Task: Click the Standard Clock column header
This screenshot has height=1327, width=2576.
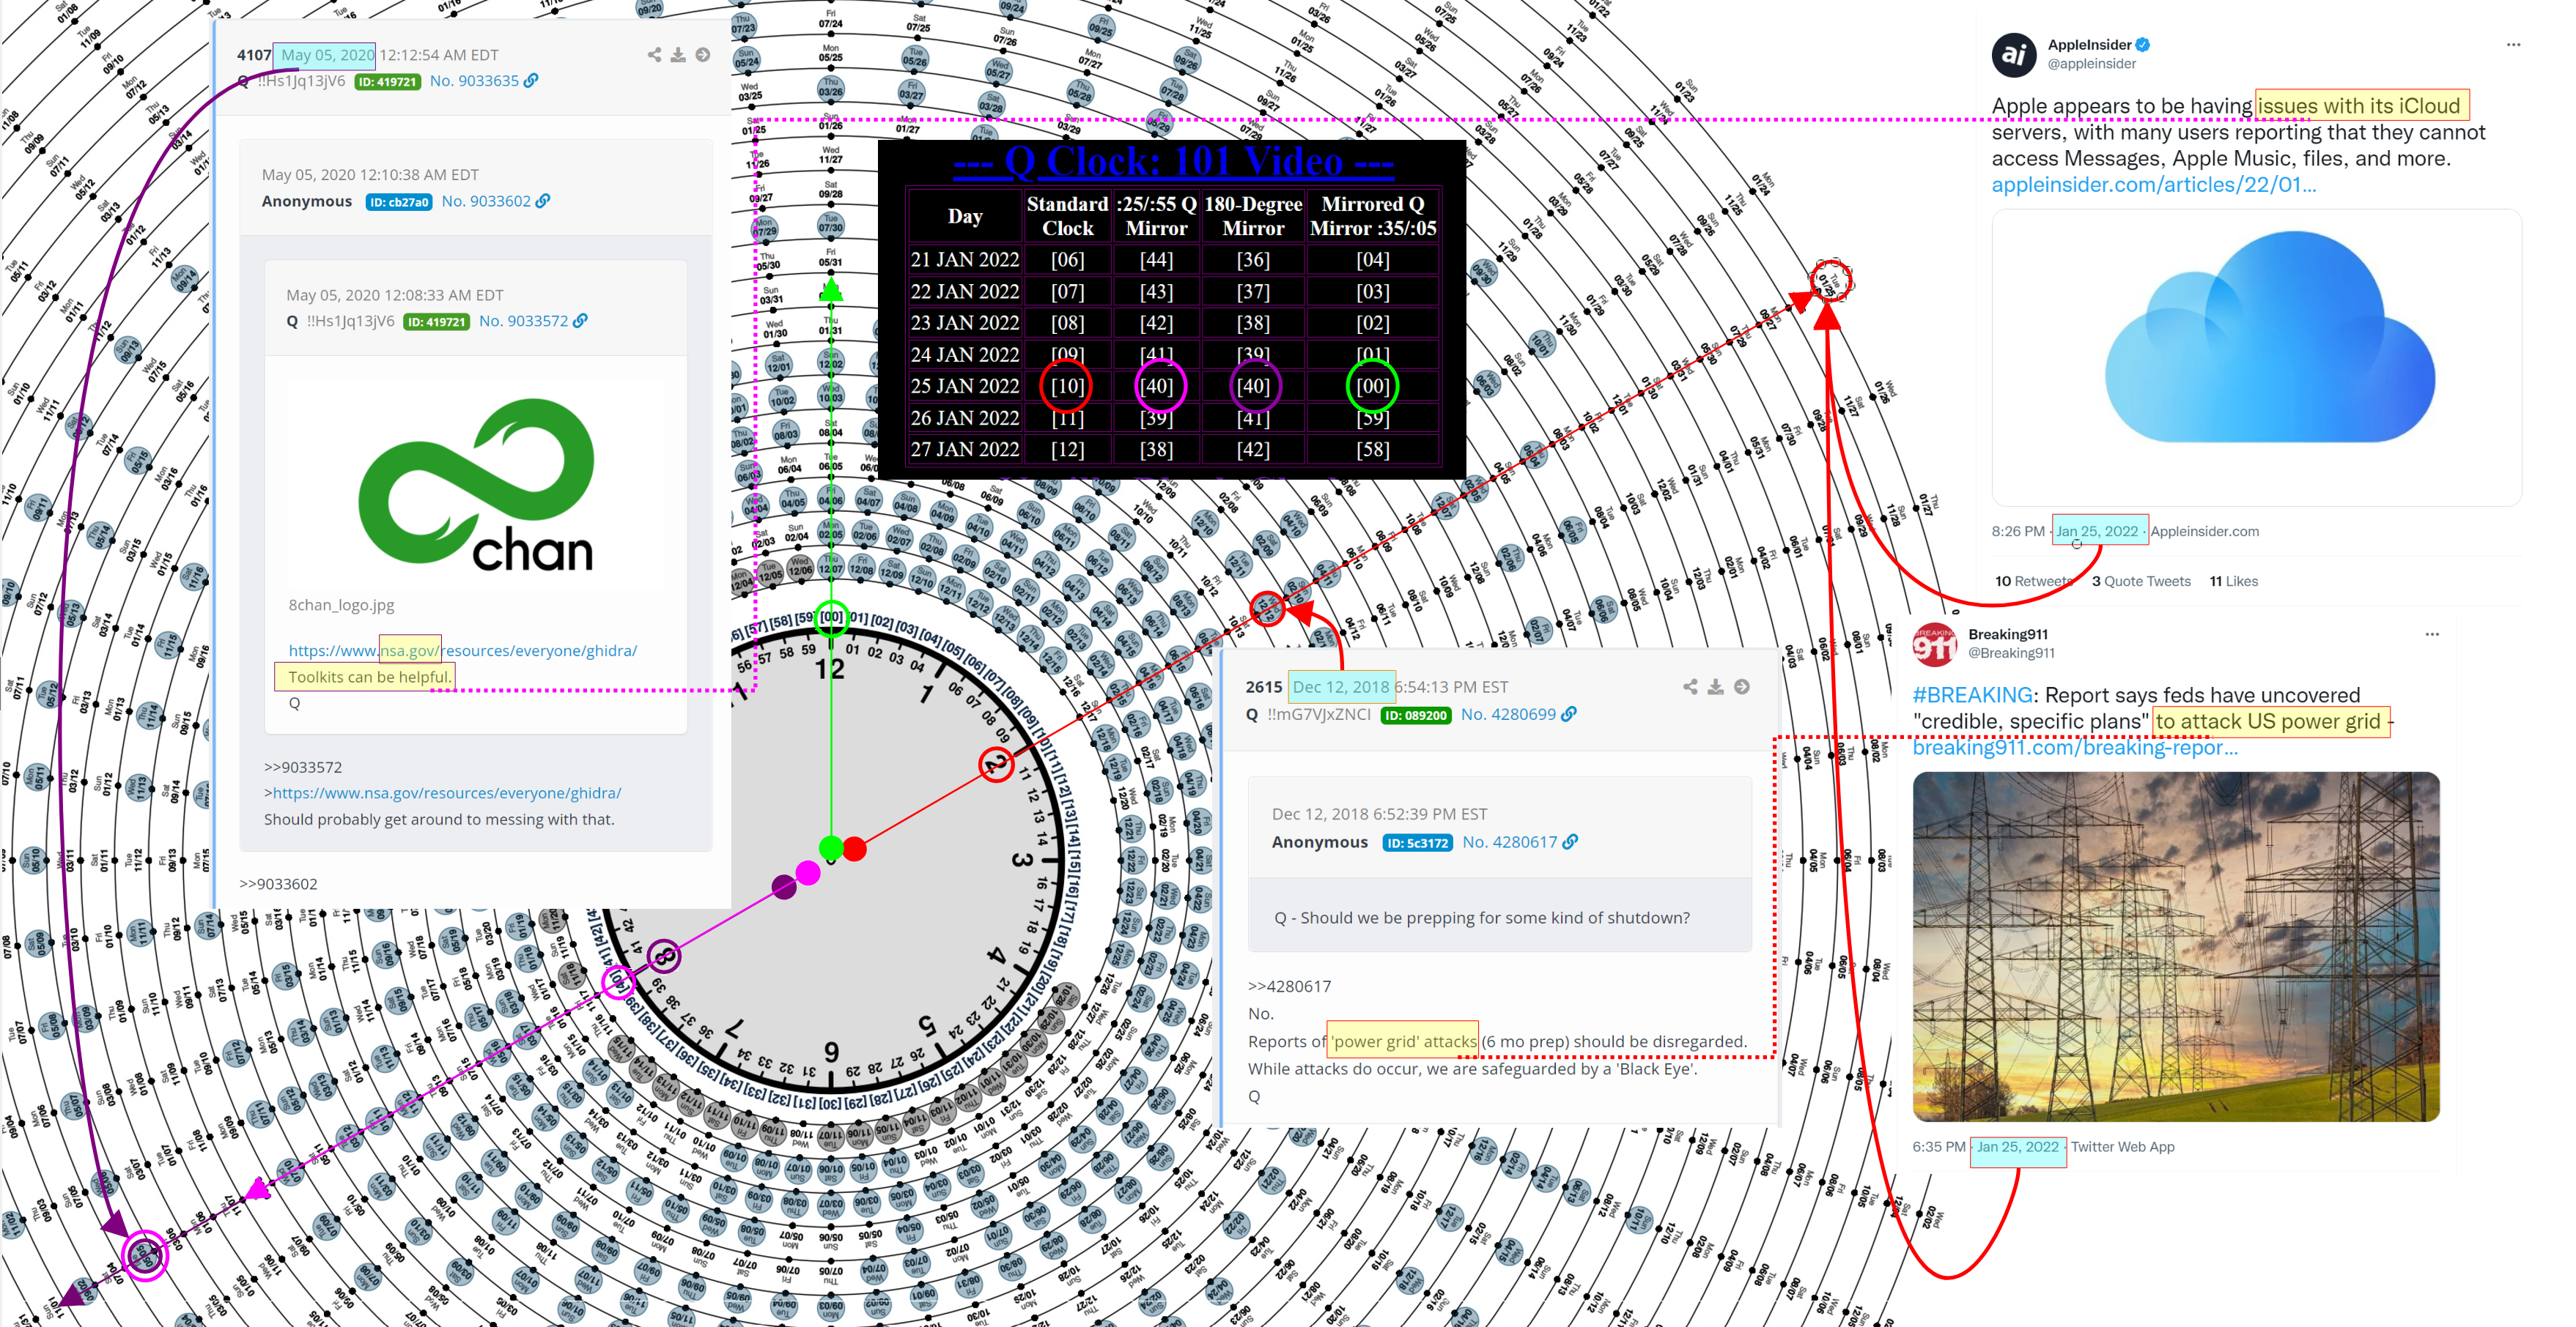Action: pos(1067,216)
